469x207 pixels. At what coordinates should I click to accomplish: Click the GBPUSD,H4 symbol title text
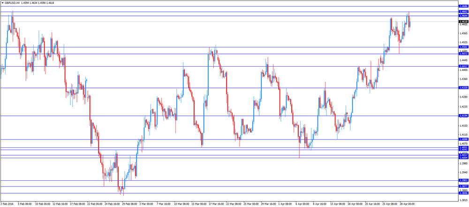(12, 2)
